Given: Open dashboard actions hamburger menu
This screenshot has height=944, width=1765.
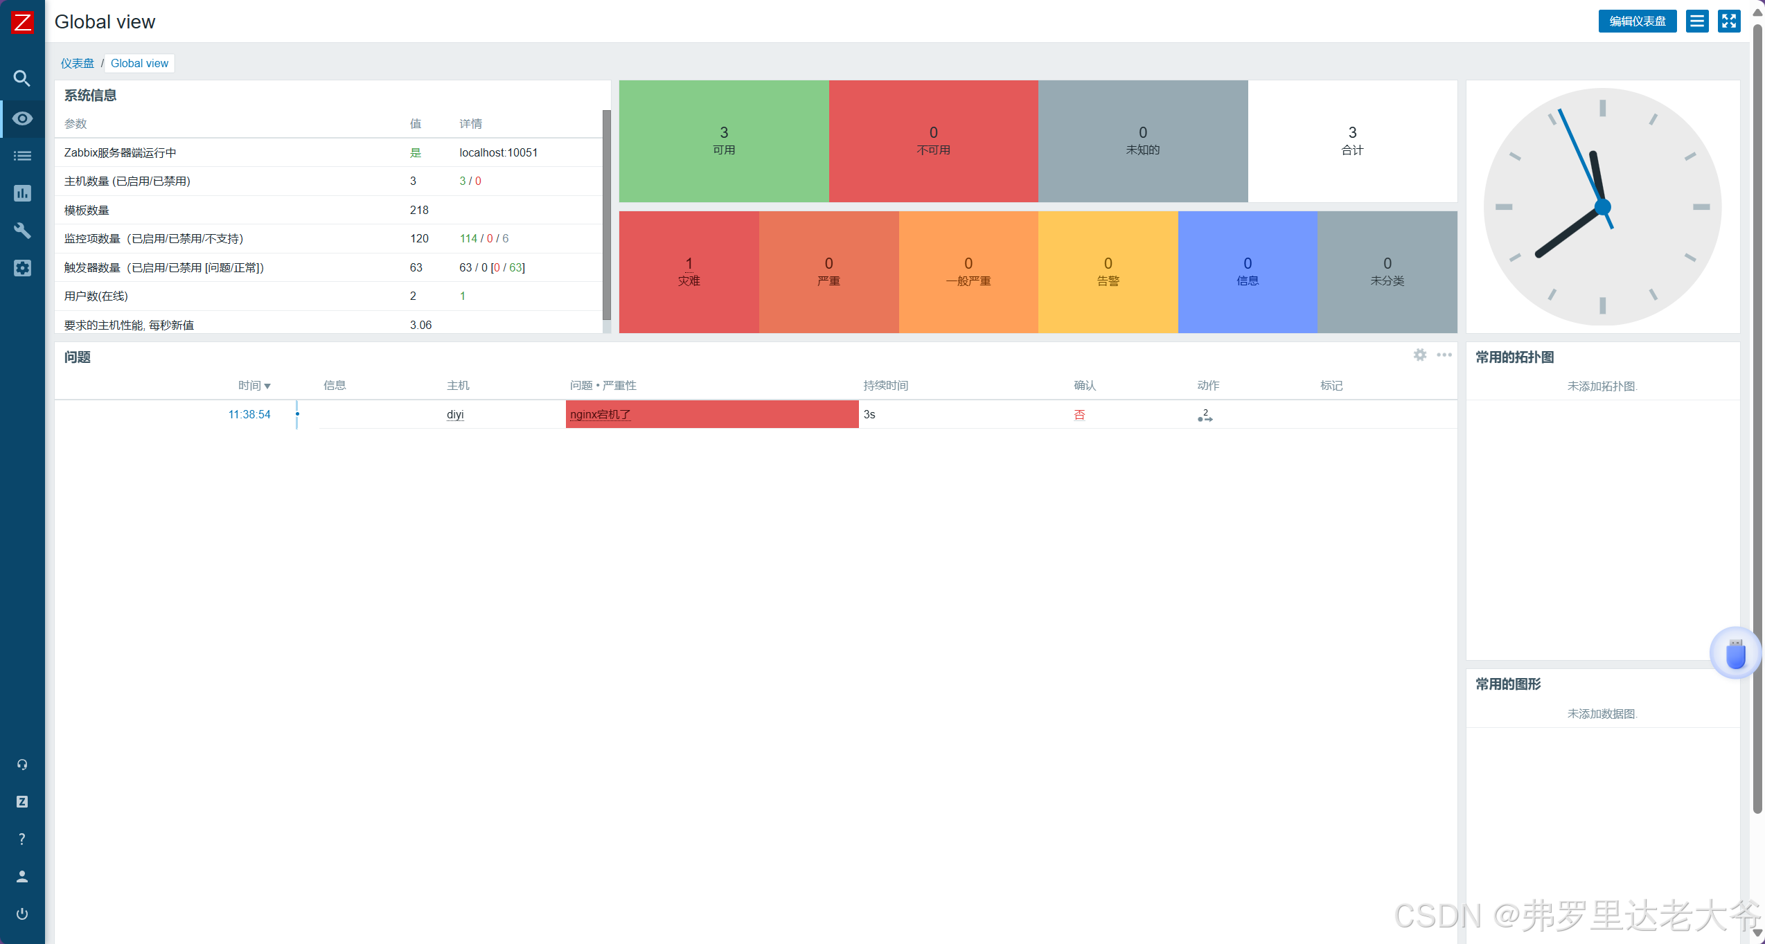Looking at the screenshot, I should tap(1697, 21).
